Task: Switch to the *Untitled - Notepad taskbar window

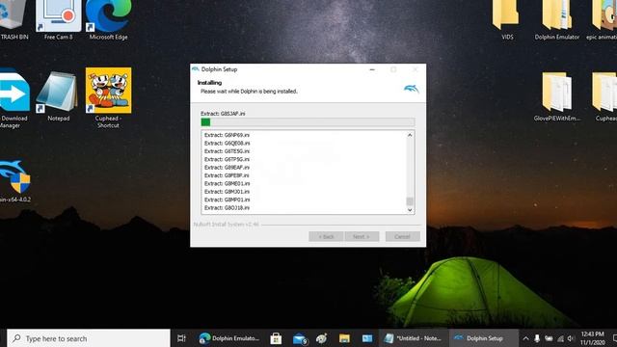Action: 414,338
